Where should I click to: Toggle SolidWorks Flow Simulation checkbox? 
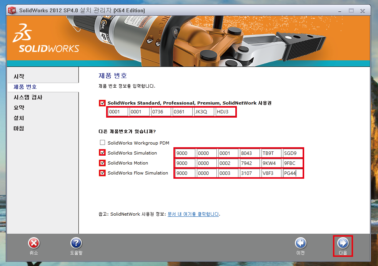(102, 173)
